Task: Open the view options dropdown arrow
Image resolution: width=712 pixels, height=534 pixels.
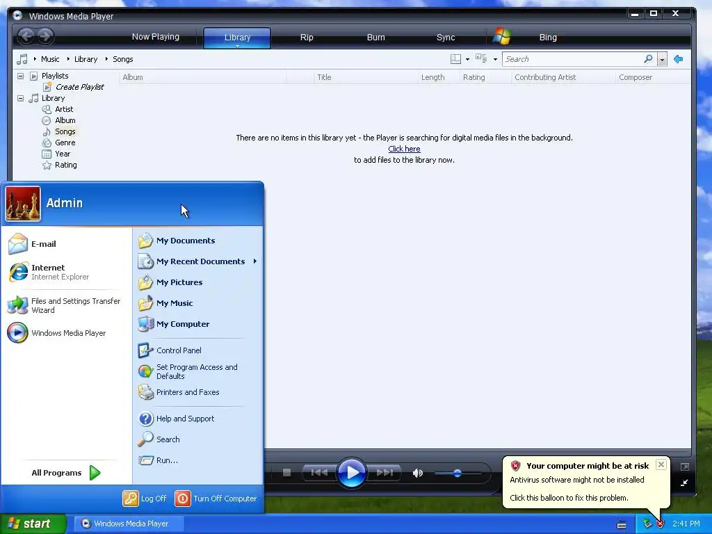Action: pos(495,60)
